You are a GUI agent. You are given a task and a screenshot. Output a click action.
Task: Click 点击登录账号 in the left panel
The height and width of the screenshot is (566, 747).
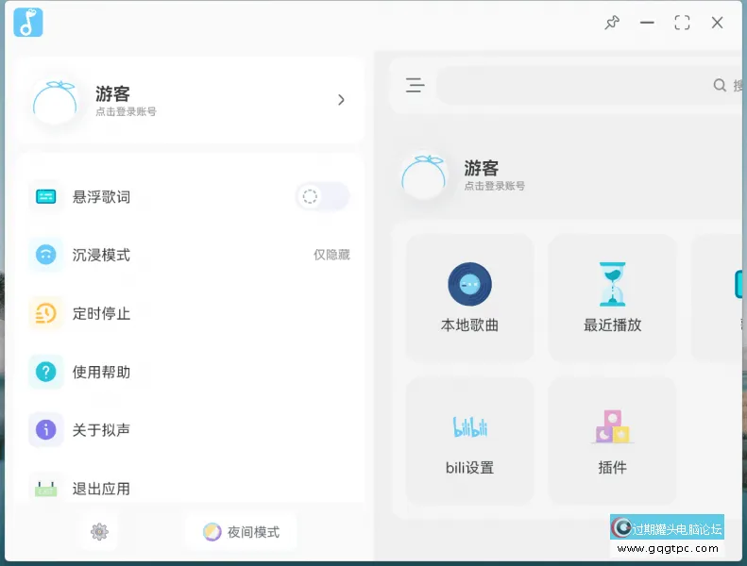click(126, 112)
